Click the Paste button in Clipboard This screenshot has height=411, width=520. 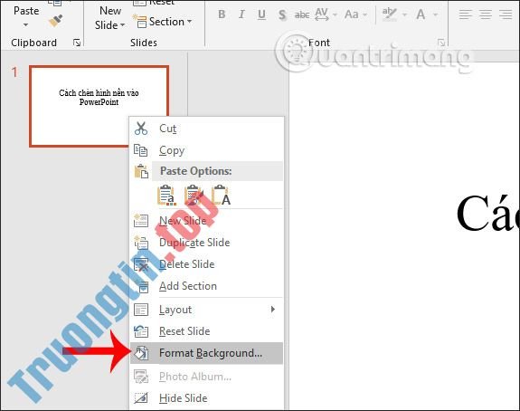point(26,11)
